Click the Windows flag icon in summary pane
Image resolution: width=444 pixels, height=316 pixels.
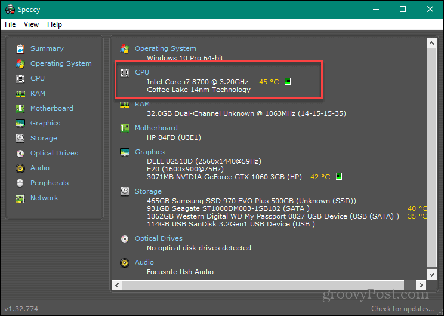click(125, 49)
